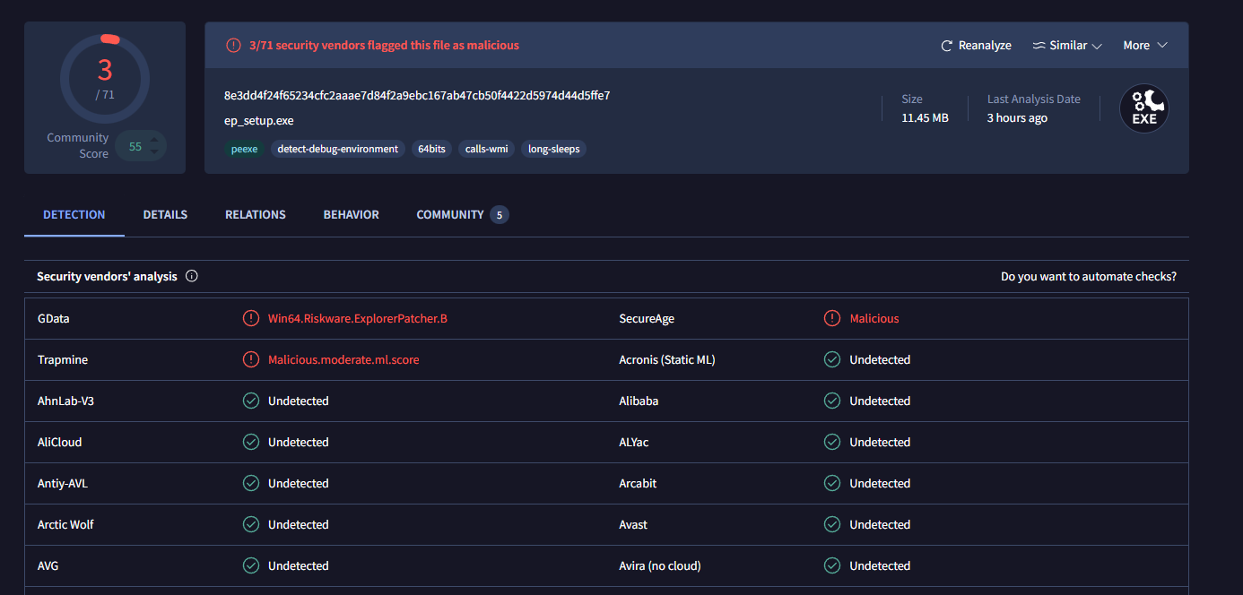The image size is (1243, 595).
Task: Click the info icon beside Security vendors' analysis
Action: click(x=191, y=276)
